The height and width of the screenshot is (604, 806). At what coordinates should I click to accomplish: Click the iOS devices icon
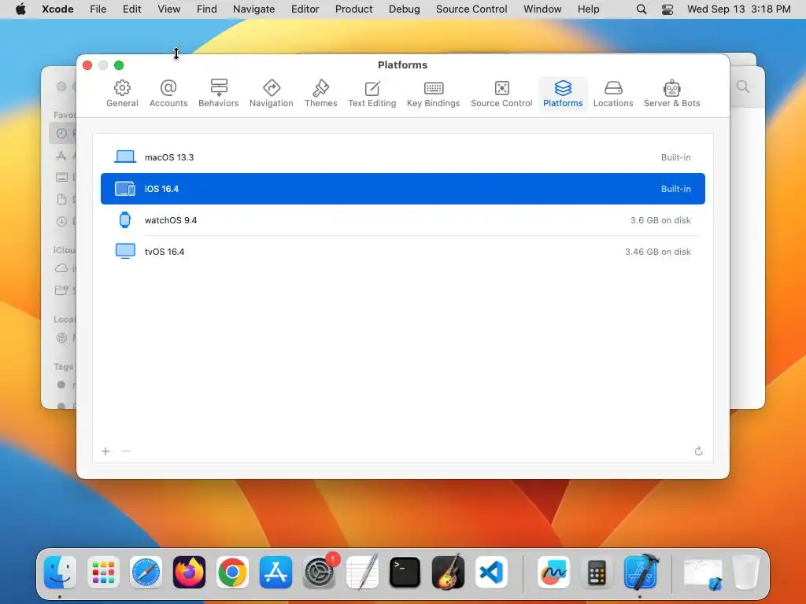[x=125, y=189]
